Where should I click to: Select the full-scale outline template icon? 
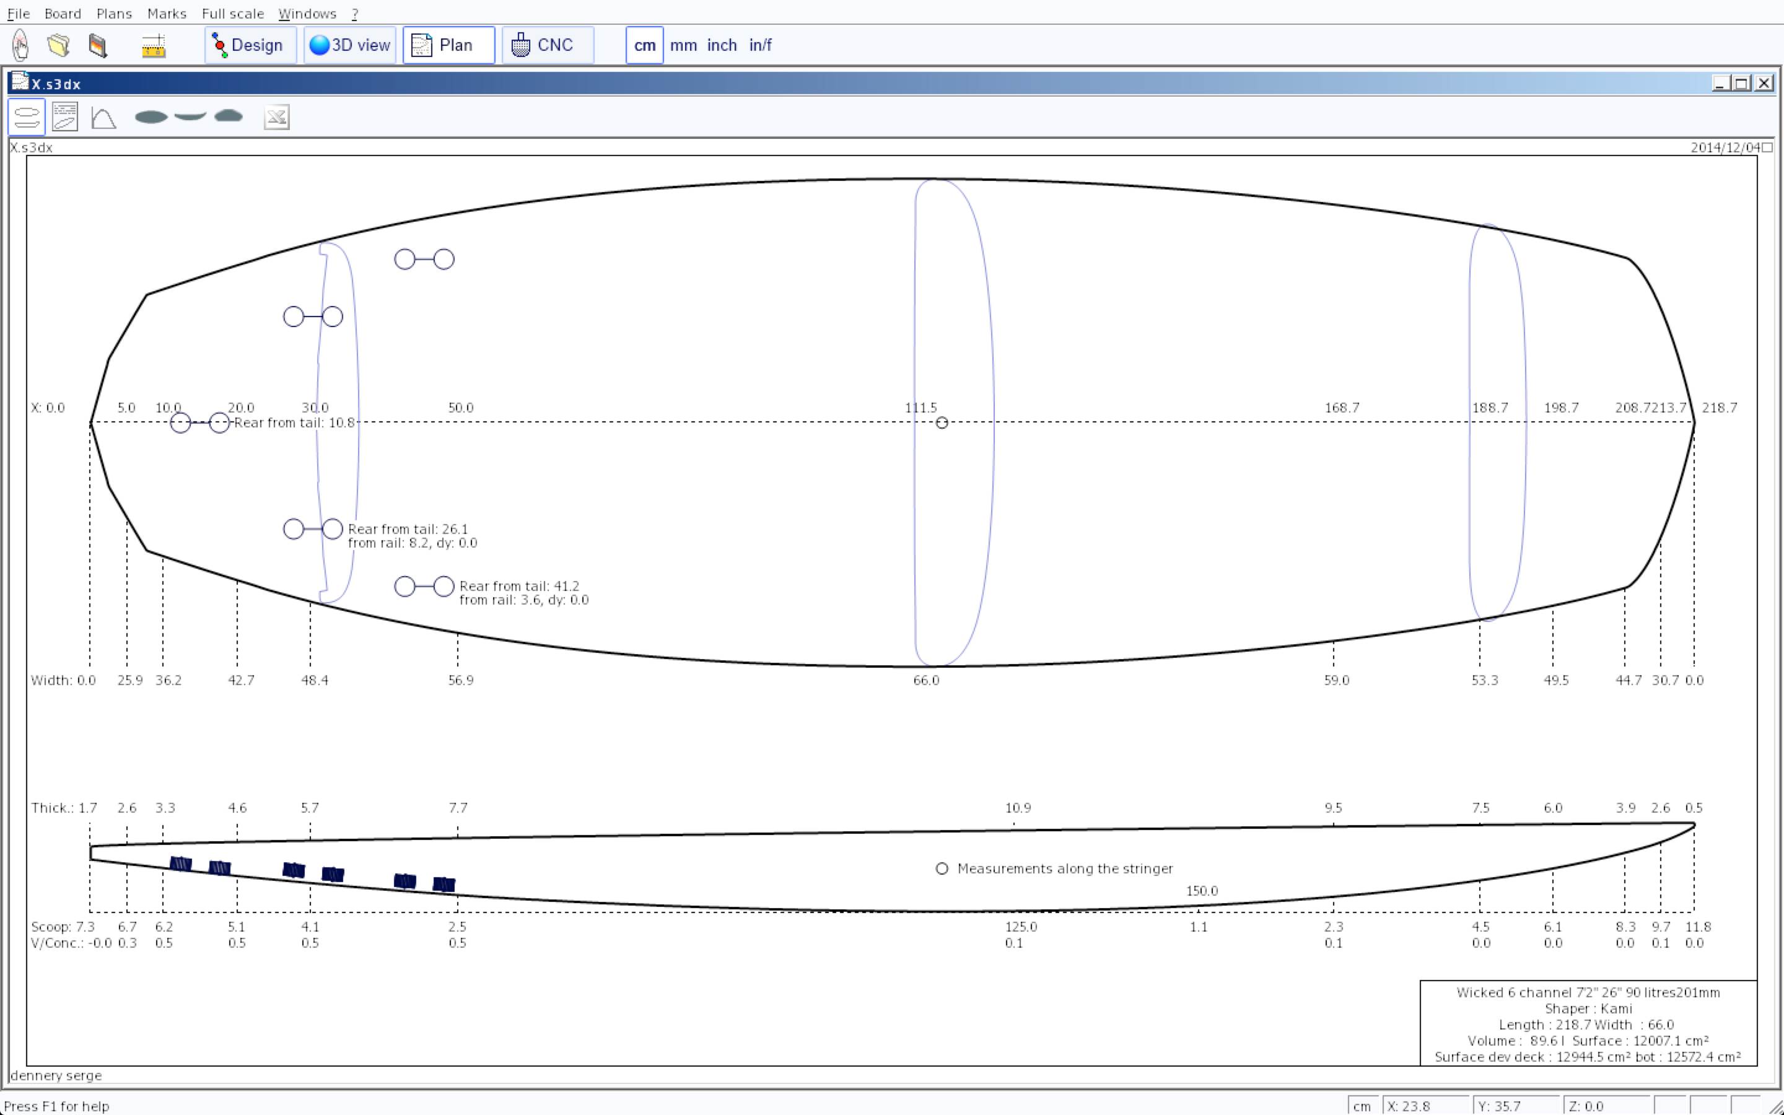(x=151, y=116)
